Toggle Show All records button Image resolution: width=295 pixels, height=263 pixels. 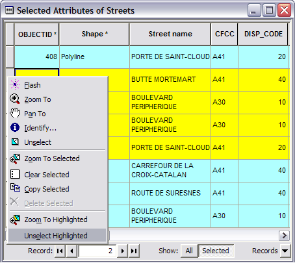[189, 251]
